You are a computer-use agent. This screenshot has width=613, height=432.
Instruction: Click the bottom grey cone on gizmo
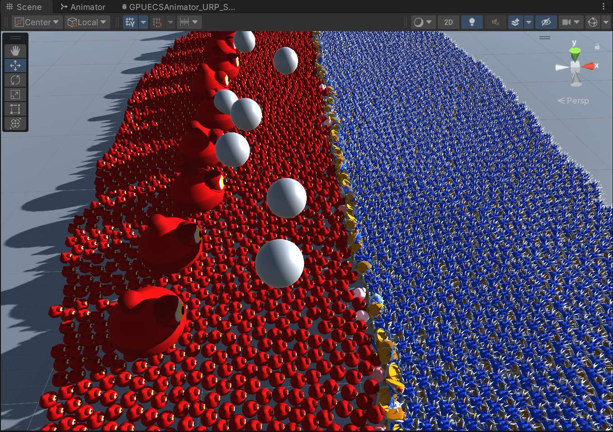[576, 79]
